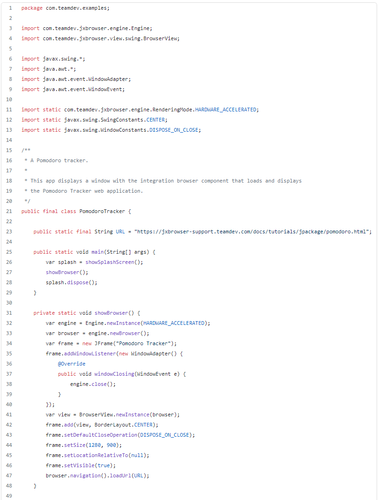Click the URL constant name on line 23
This screenshot has width=378, height=500.
(x=120, y=232)
